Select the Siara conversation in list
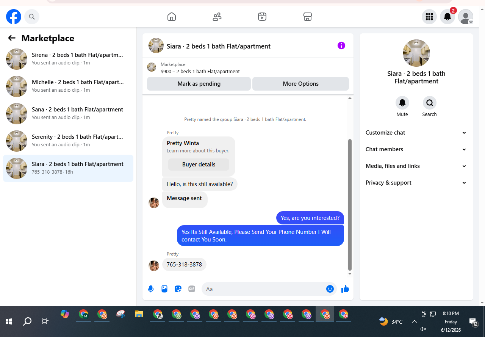 click(x=68, y=168)
